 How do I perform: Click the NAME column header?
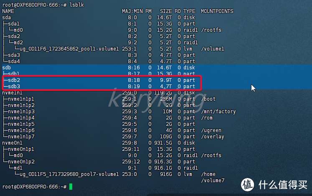pos(8,11)
